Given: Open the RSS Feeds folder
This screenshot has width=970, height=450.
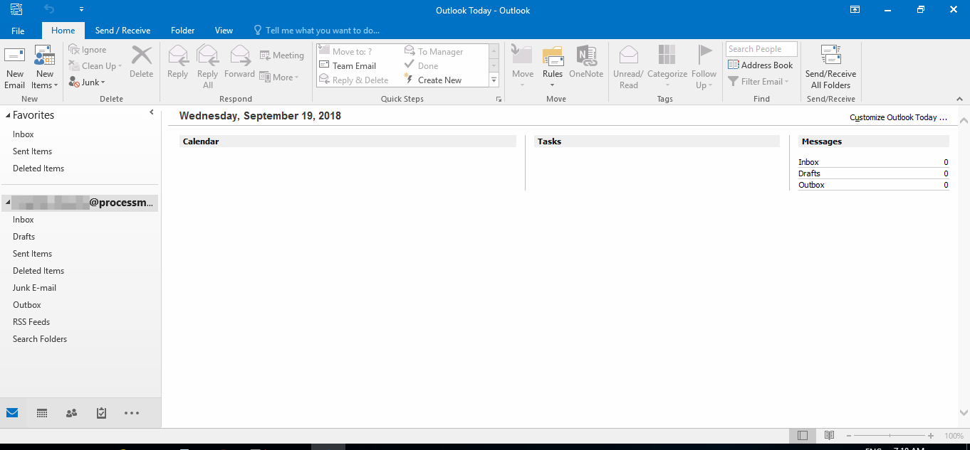Looking at the screenshot, I should click(x=31, y=322).
